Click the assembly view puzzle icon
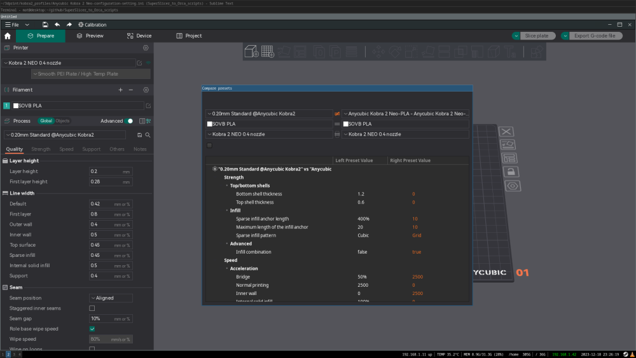636x358 pixels. coord(536,52)
